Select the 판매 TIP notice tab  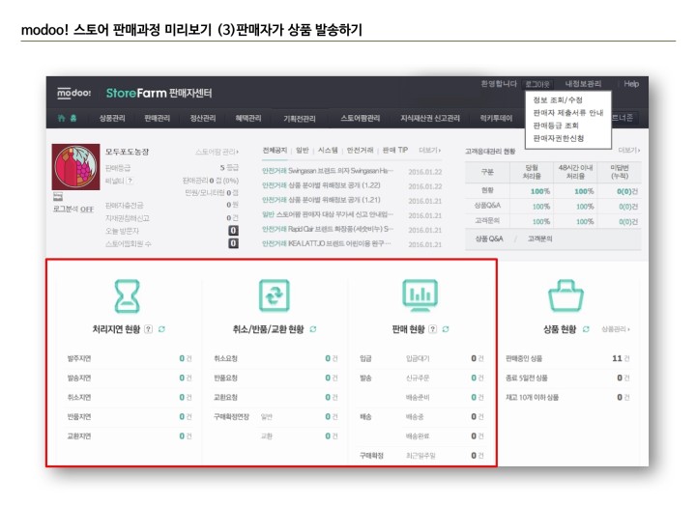point(395,151)
